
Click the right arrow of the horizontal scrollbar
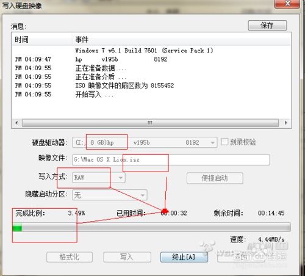(286, 123)
